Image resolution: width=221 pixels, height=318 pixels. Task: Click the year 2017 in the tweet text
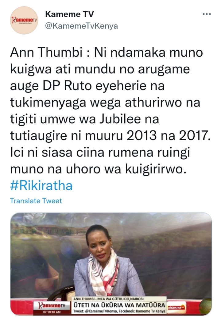point(194,136)
